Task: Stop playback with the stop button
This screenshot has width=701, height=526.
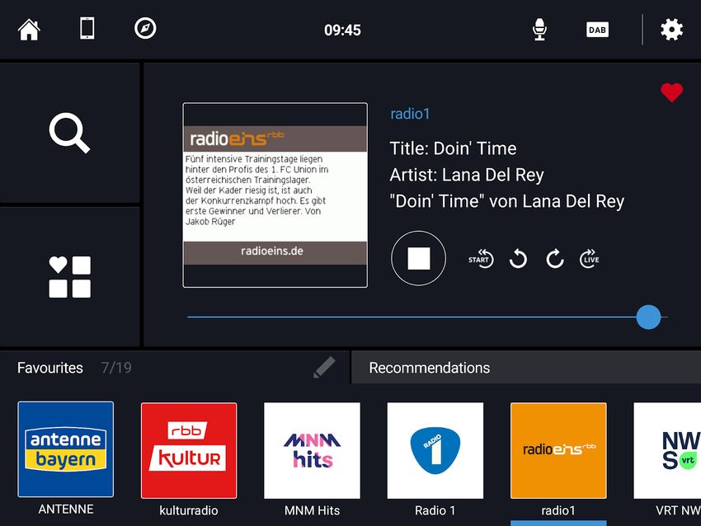Action: pyautogui.click(x=418, y=258)
